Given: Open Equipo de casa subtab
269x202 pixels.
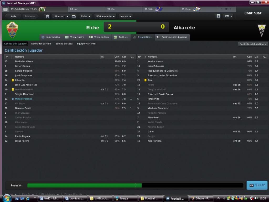Looking at the screenshot, I should pyautogui.click(x=64, y=44).
